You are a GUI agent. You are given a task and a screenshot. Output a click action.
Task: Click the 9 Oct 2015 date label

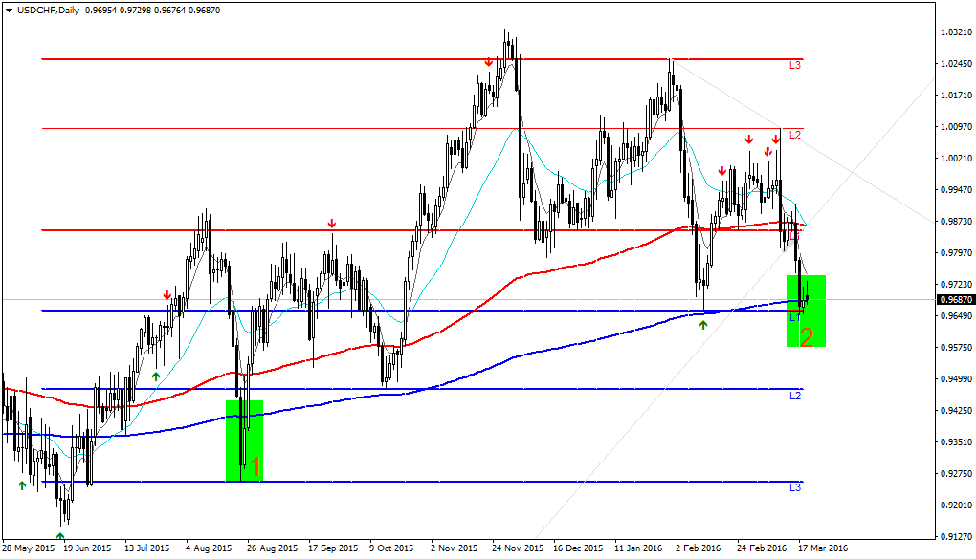[x=392, y=548]
